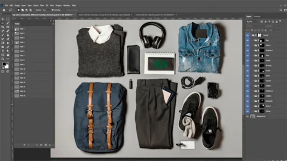The width and height of the screenshot is (287, 161).
Task: Hide the Camera layer group
Action: 247,80
